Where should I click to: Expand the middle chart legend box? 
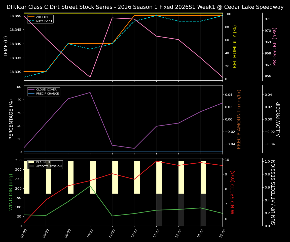click(x=43, y=91)
